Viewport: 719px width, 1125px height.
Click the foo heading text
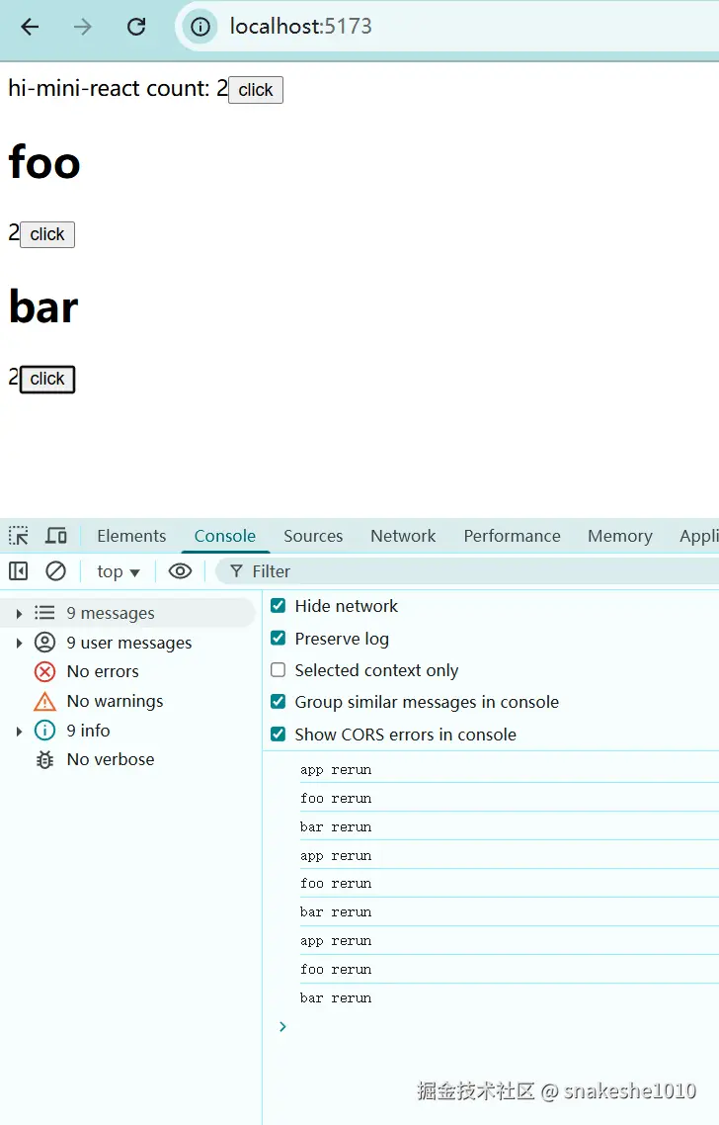click(44, 162)
